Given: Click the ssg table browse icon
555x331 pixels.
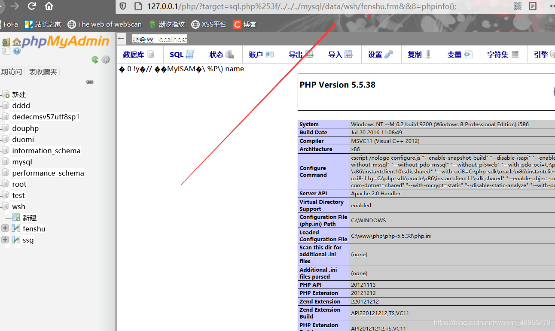Looking at the screenshot, I should [x=16, y=240].
